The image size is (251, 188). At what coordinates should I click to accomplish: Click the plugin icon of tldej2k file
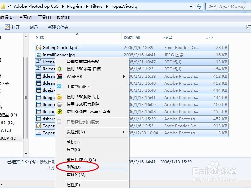(x=39, y=90)
